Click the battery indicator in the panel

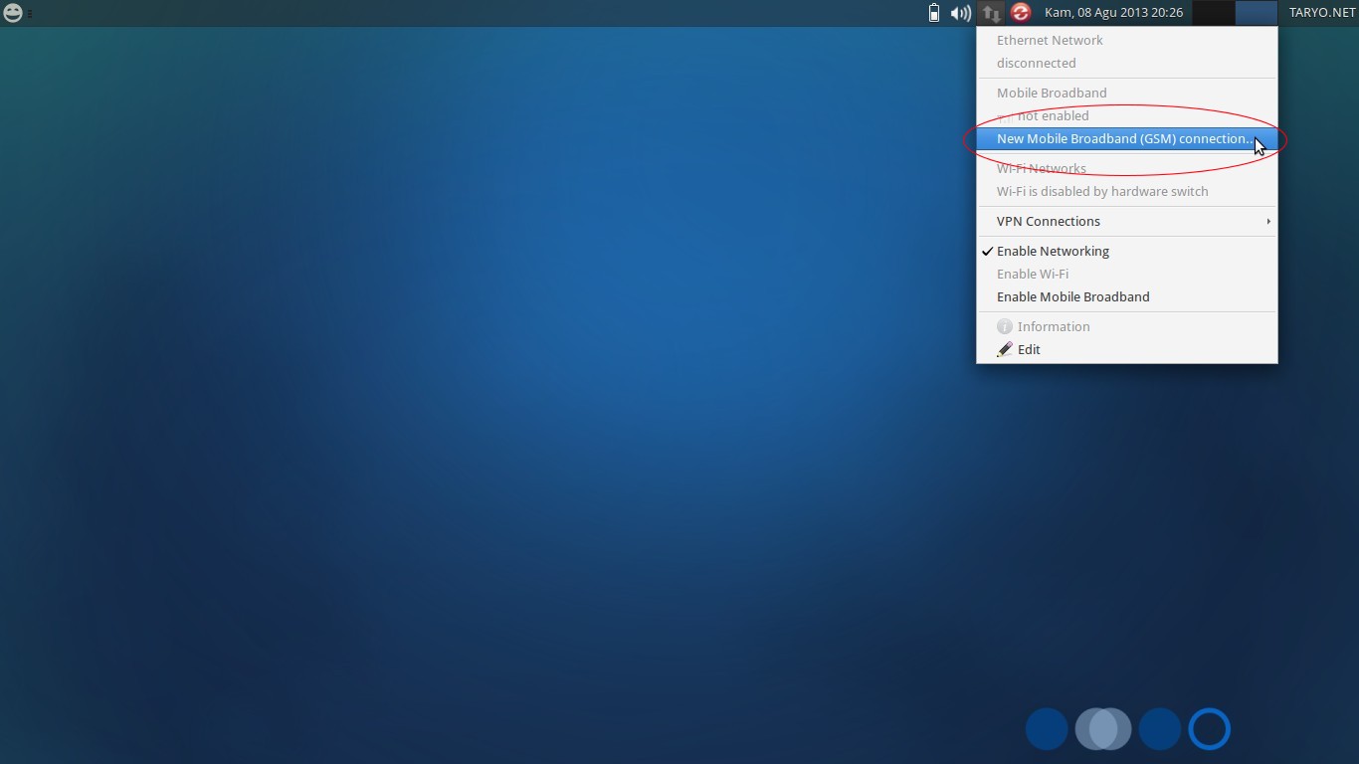coord(933,13)
